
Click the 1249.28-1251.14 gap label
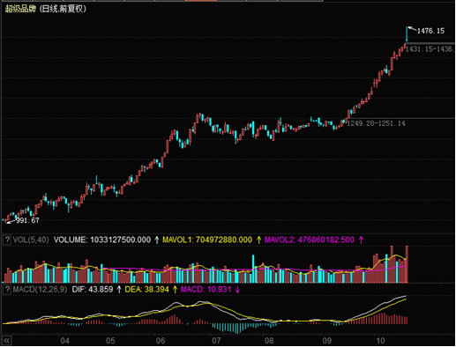point(377,123)
